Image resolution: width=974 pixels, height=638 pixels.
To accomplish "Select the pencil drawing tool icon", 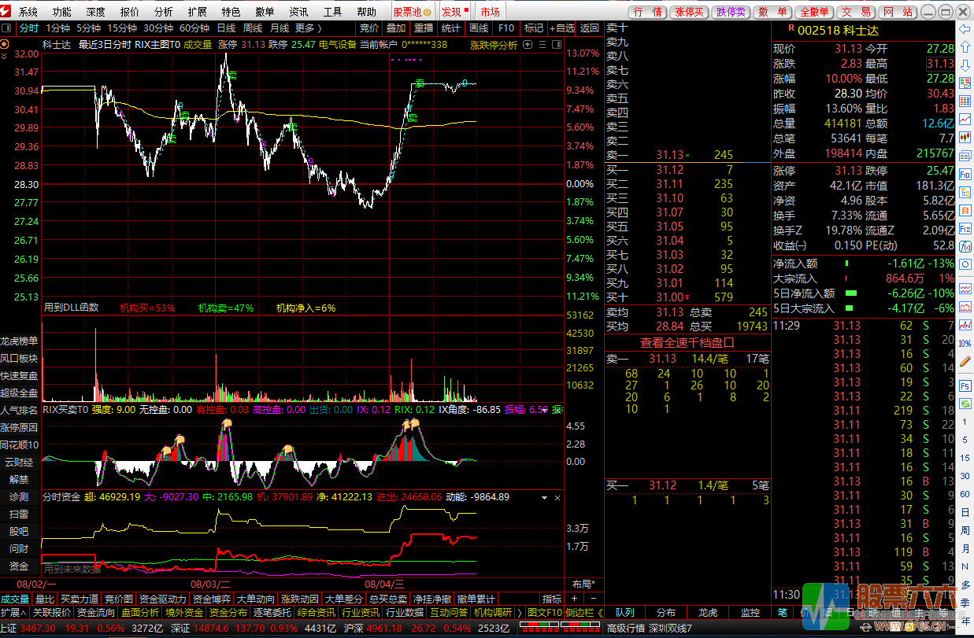I will tap(965, 362).
